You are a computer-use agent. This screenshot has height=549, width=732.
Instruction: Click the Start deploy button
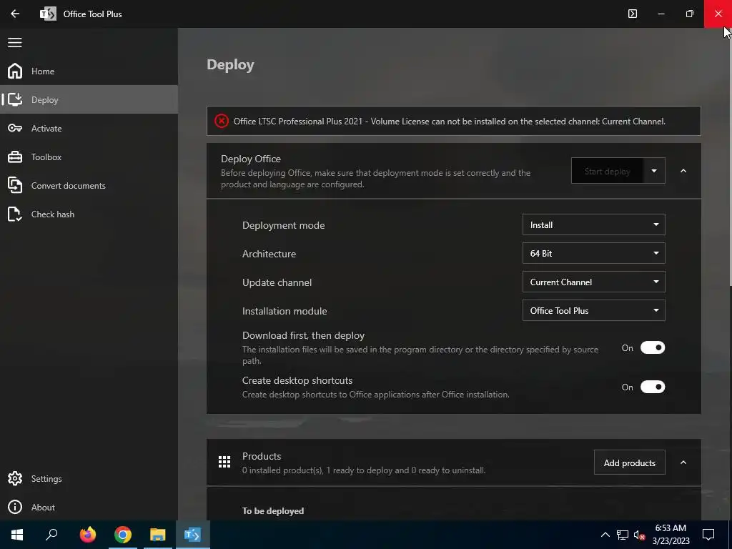point(608,171)
